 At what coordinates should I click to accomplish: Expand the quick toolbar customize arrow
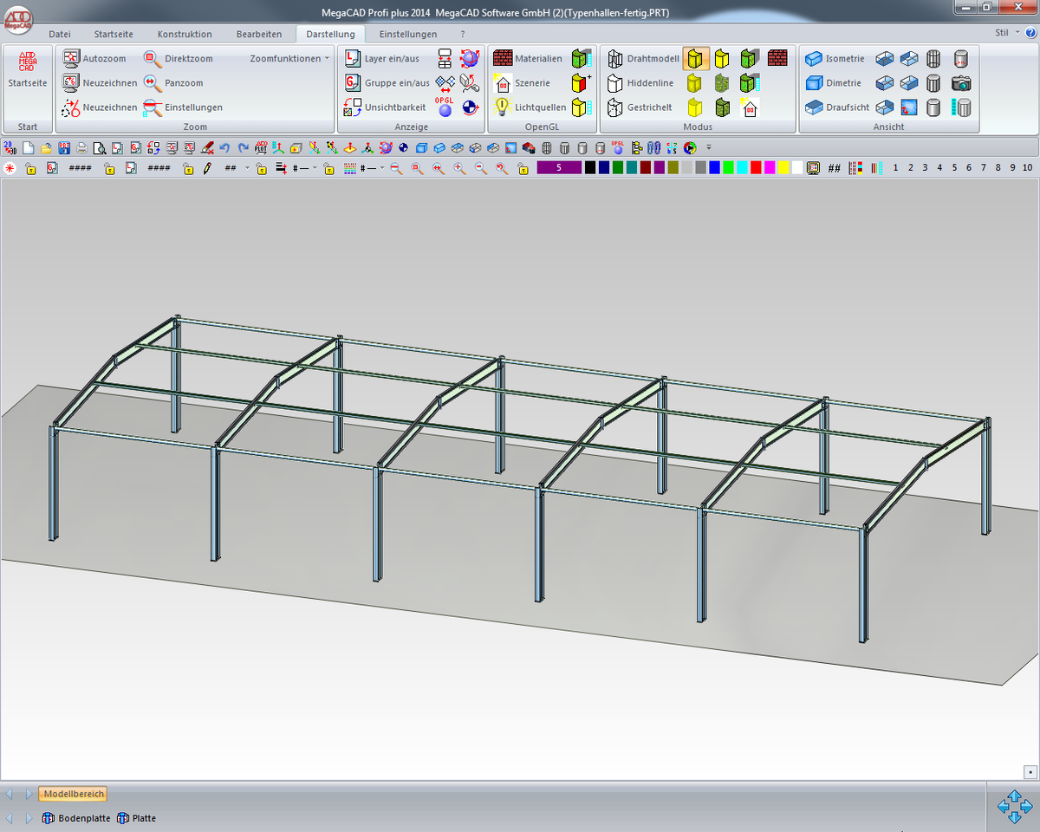pos(709,148)
